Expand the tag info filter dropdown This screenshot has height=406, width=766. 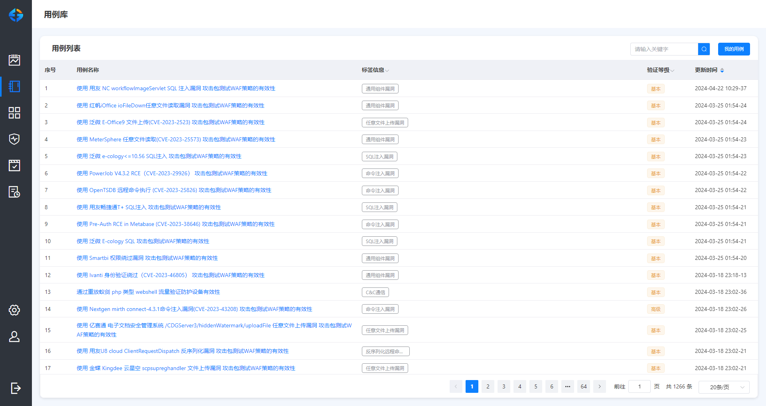(x=387, y=70)
